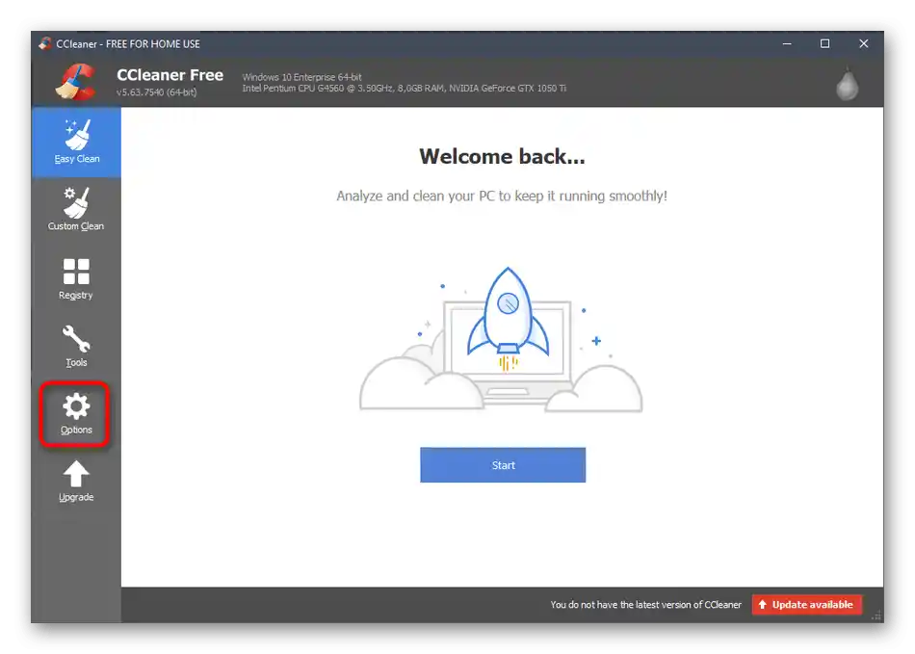Image resolution: width=915 pixels, height=654 pixels.
Task: Open the Options gear section
Action: (76, 414)
